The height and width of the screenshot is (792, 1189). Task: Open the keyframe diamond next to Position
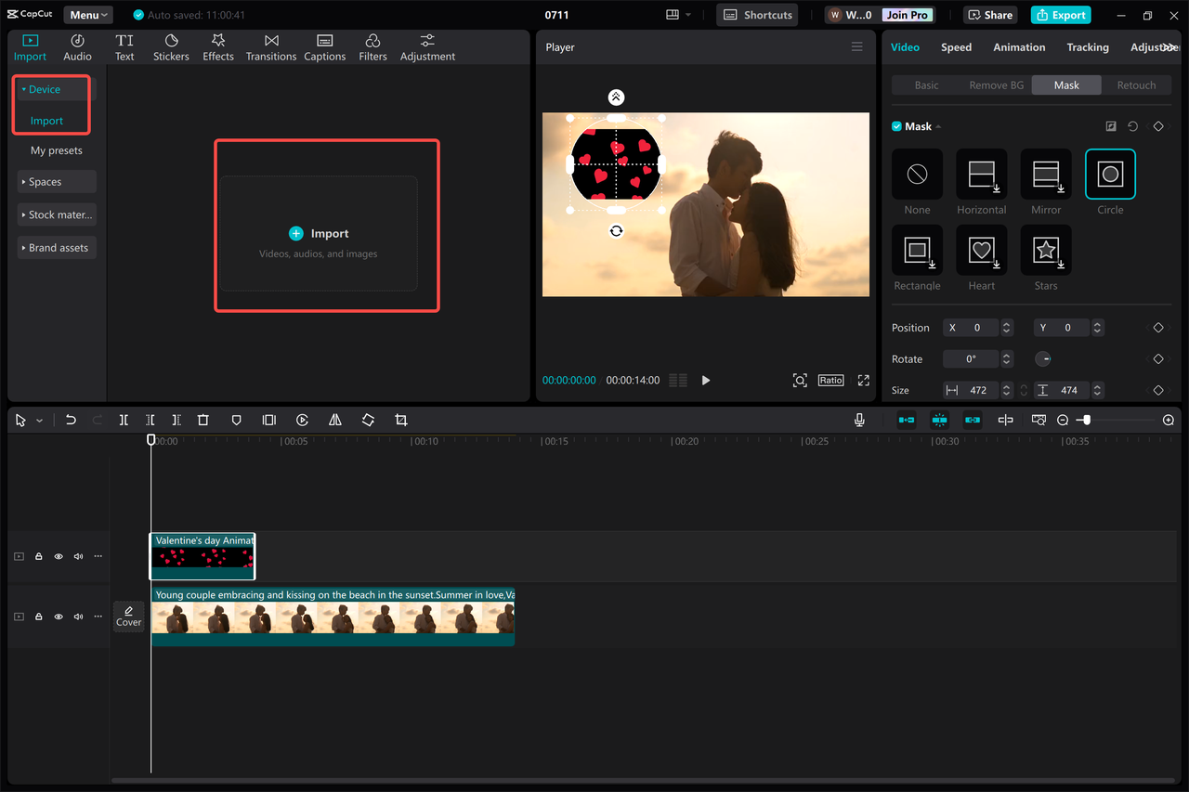coord(1157,327)
